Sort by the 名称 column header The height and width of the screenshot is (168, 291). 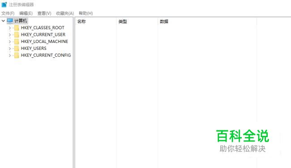[x=81, y=22]
